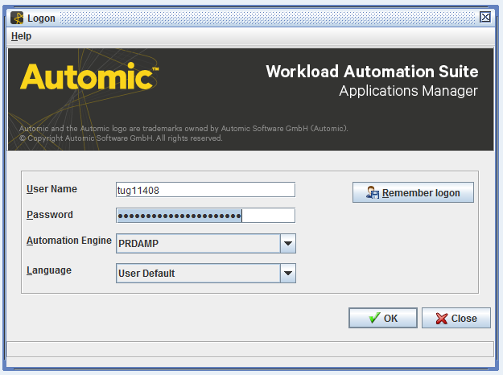Viewport: 503px width, 375px height.
Task: Click the Automic icon in title bar
Action: coord(17,18)
